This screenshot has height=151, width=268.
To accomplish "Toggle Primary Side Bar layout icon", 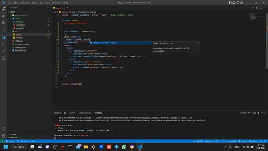I will coord(230,3).
